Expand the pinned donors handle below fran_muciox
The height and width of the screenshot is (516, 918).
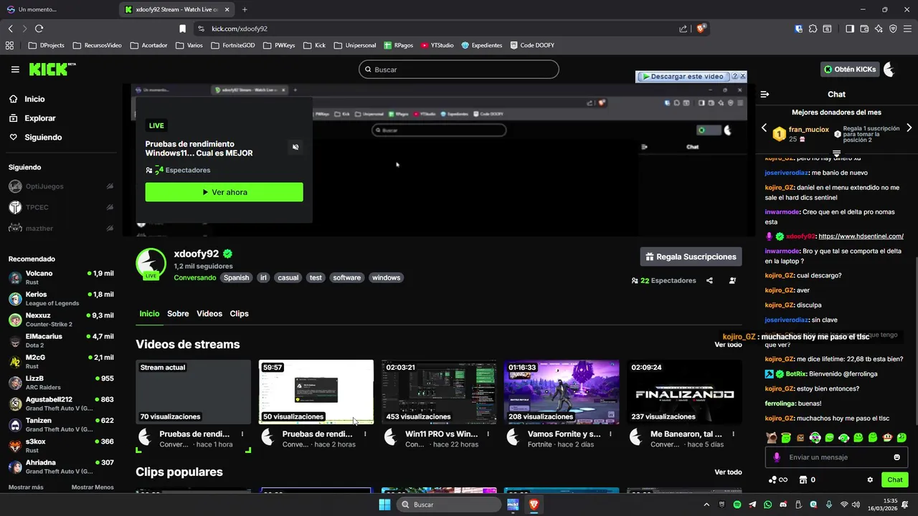pos(836,153)
